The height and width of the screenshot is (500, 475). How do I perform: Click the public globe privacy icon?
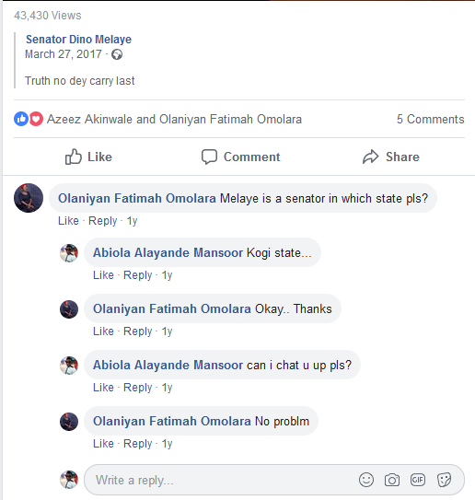point(117,54)
